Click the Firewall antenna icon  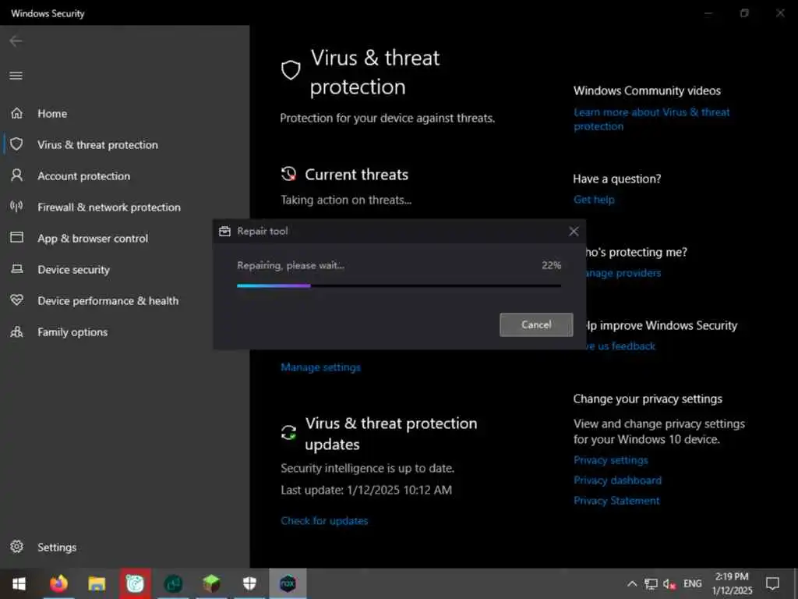(17, 206)
